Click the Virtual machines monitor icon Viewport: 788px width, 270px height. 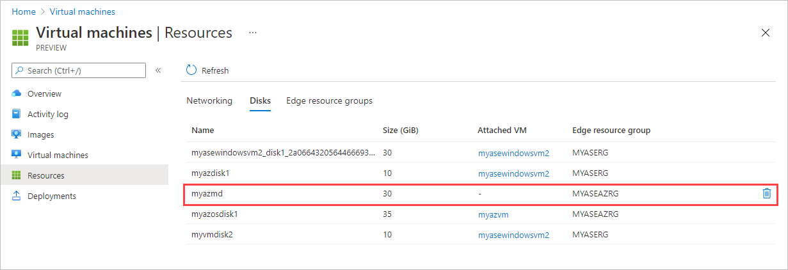[x=17, y=155]
